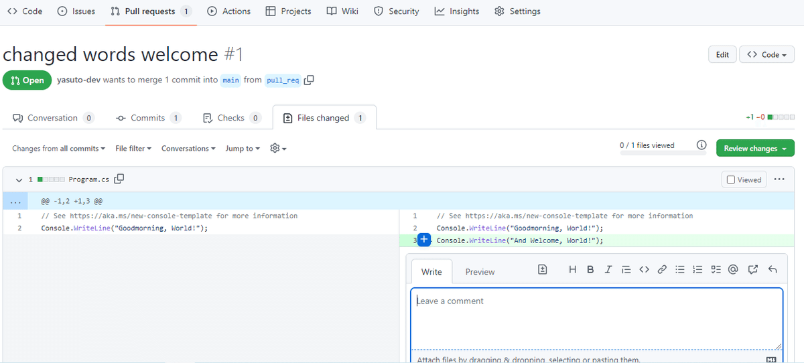Open saved replies arrow icon
This screenshot has width=804, height=363.
(773, 269)
